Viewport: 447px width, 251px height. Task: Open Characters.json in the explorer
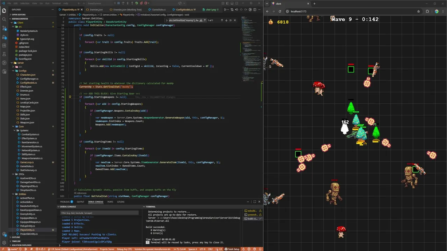[x=28, y=75]
